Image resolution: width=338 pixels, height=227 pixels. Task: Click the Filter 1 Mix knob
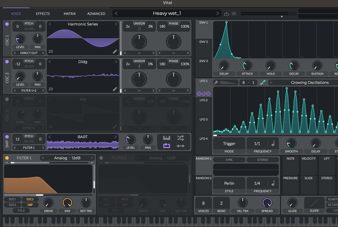click(67, 203)
